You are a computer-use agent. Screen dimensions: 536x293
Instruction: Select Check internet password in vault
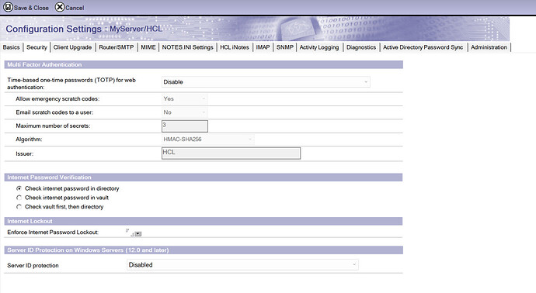pos(19,198)
